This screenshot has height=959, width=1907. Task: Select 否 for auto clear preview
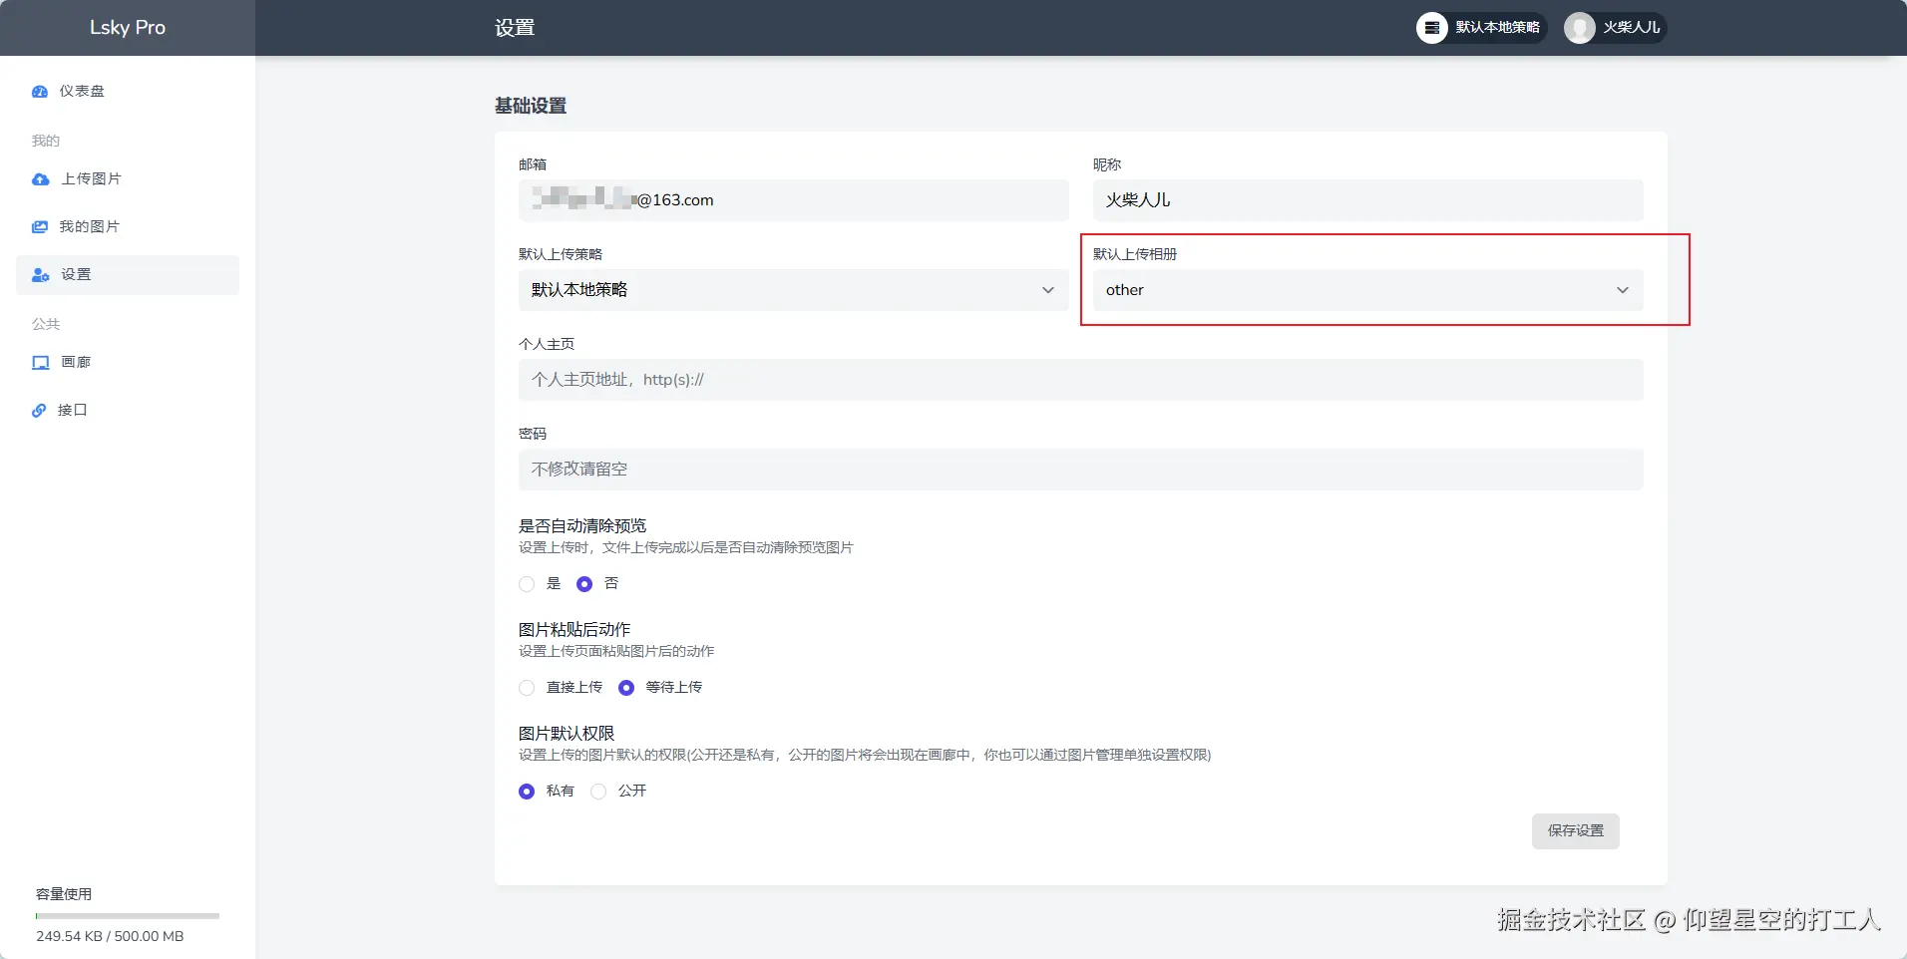point(584,584)
